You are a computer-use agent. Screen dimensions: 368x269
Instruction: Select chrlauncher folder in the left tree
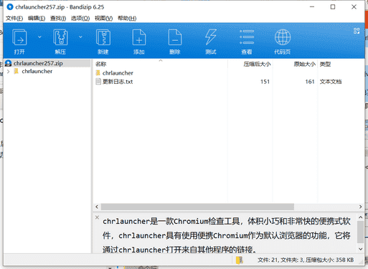[x=37, y=71]
